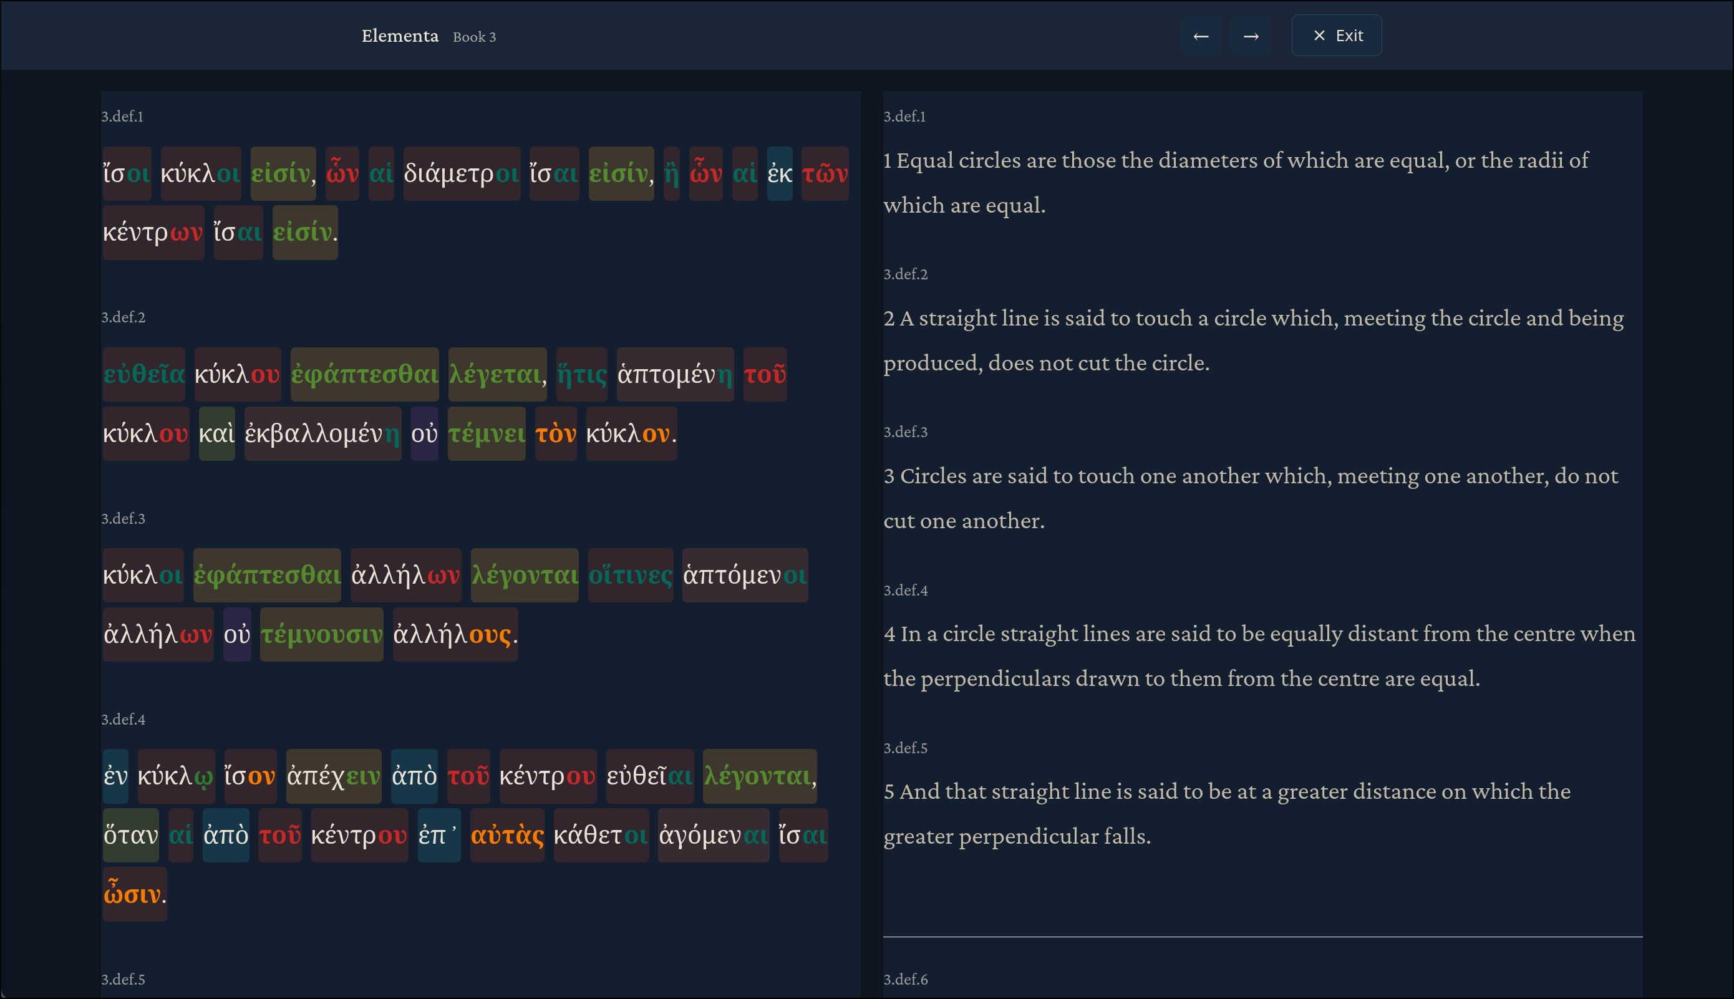
Task: Exit the reader view
Action: [x=1336, y=36]
